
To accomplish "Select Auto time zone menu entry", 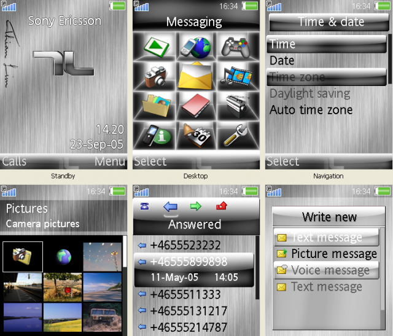I will (327, 110).
